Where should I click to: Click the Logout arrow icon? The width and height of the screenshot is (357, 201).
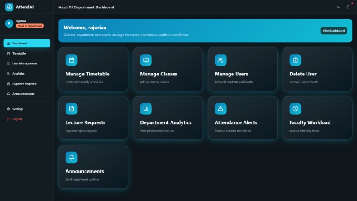coord(8,119)
